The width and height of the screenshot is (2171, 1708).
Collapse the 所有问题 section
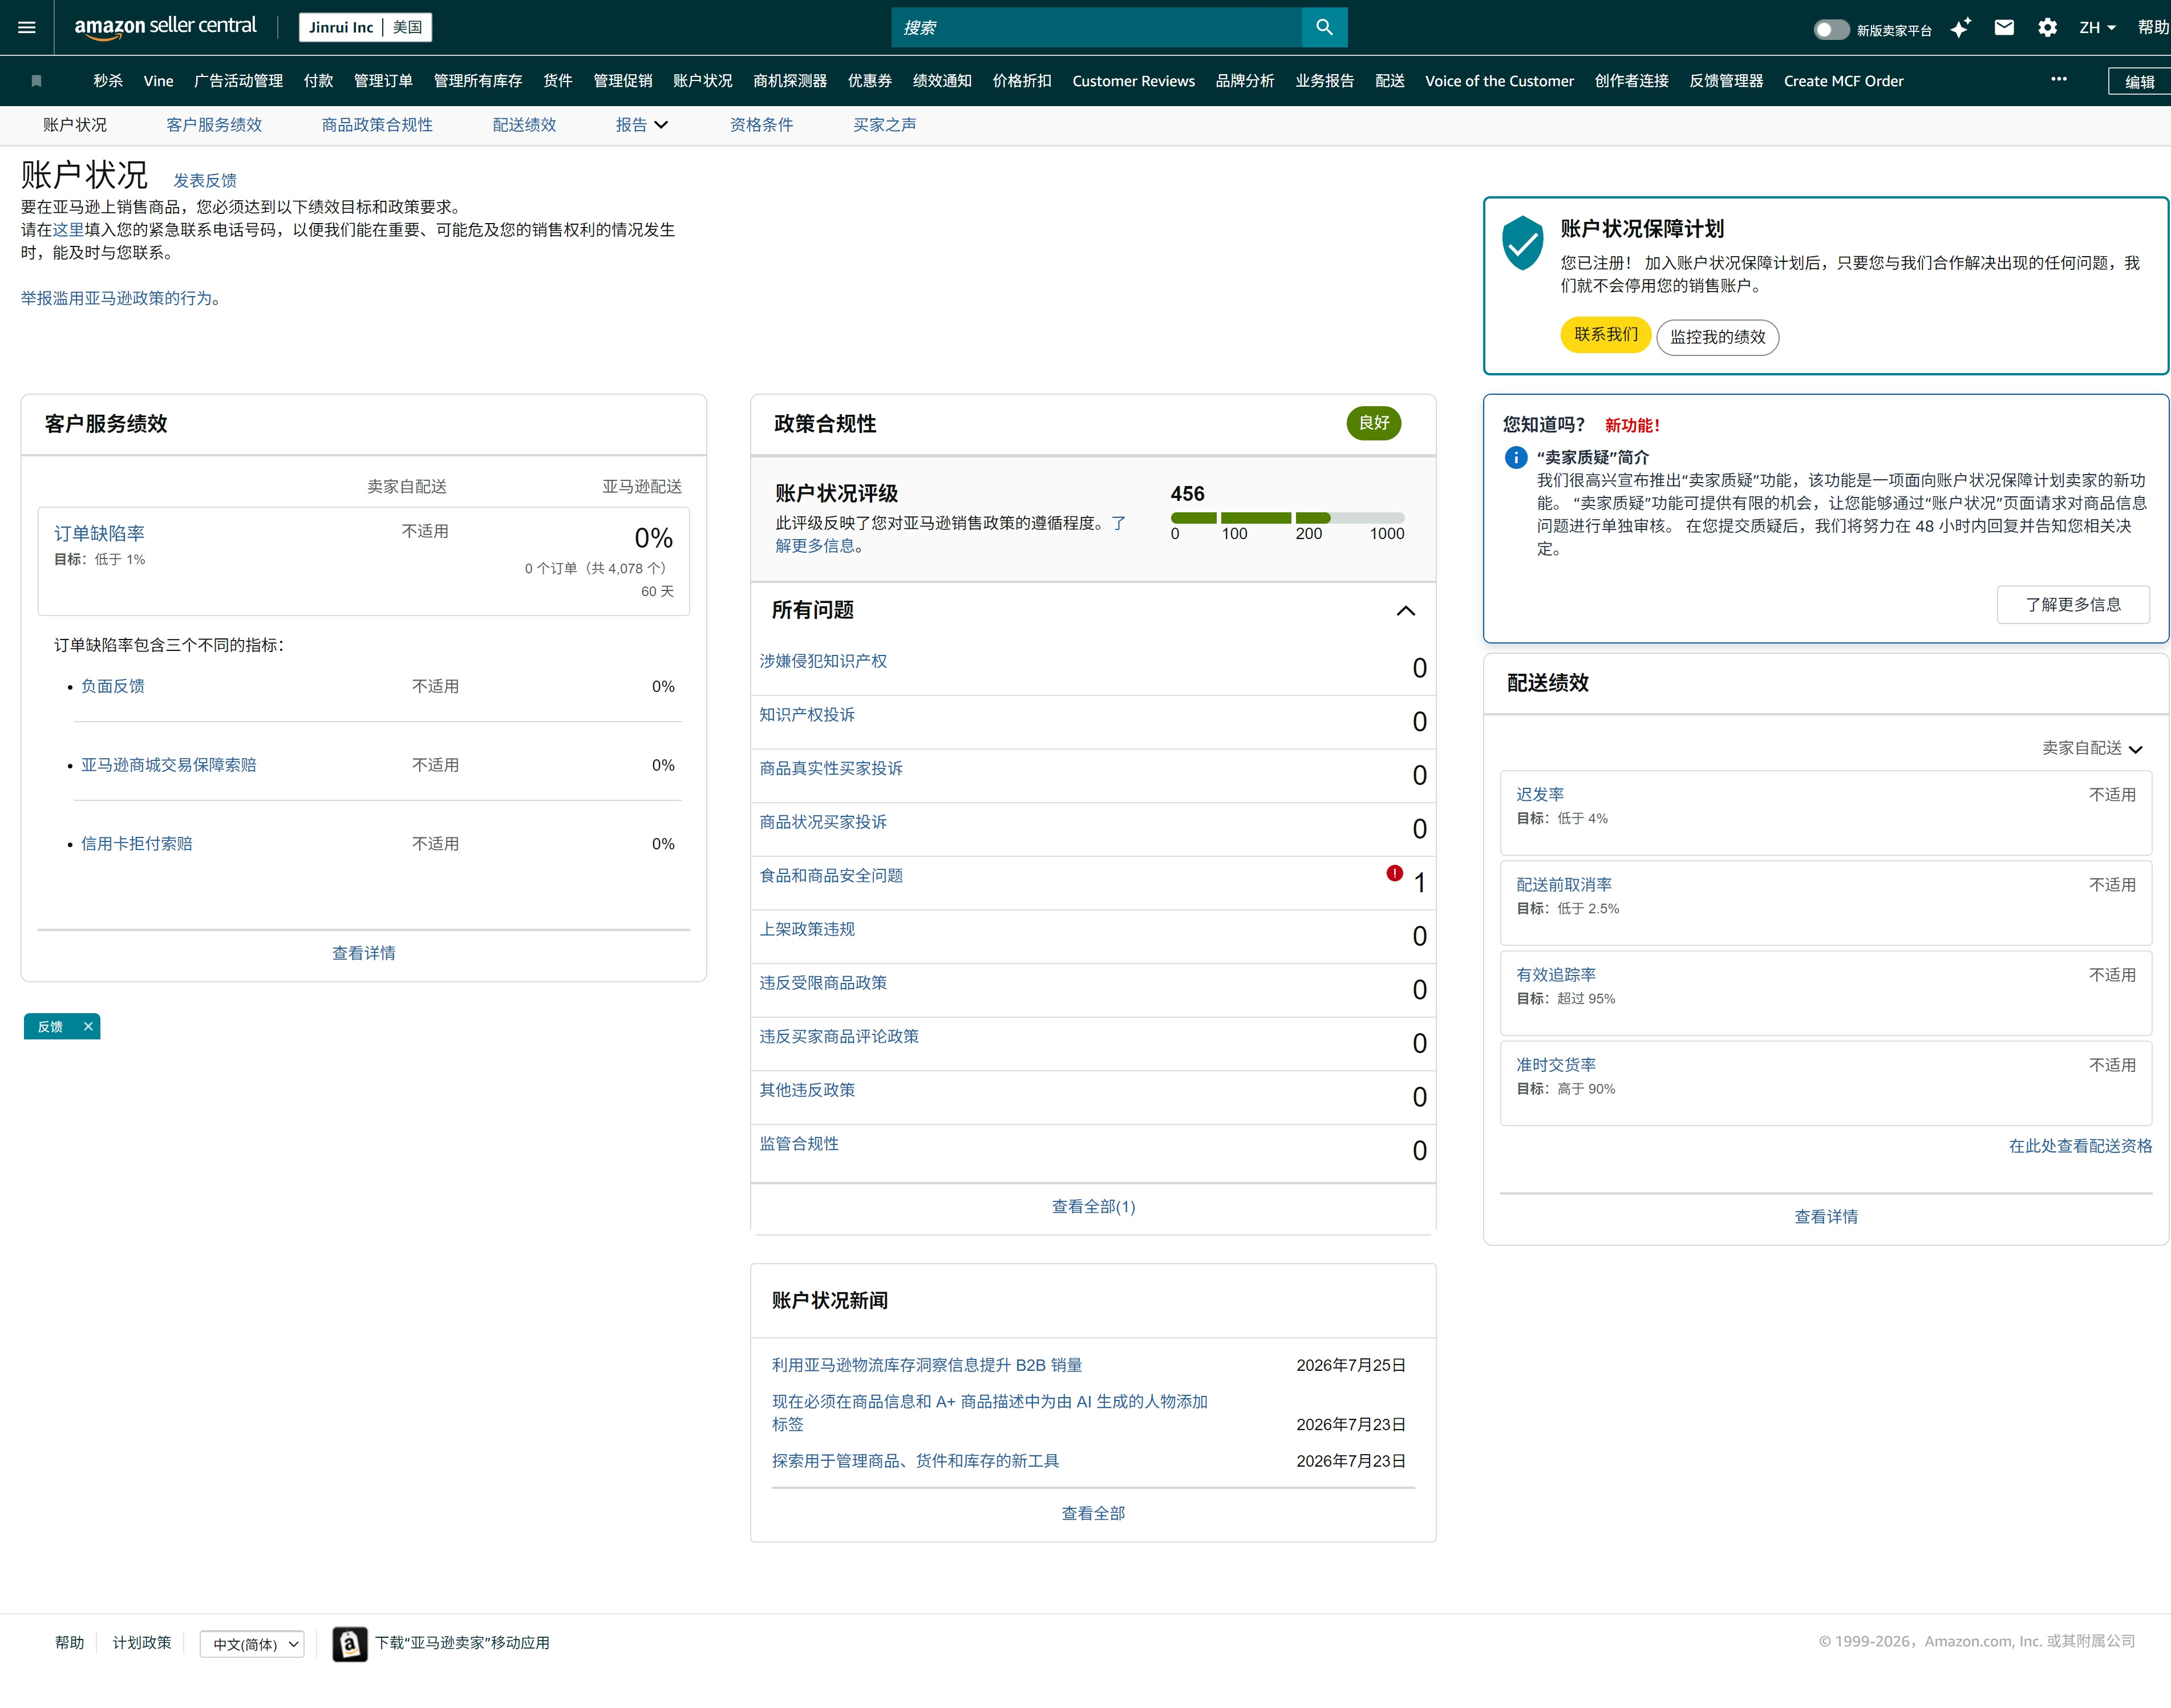[1406, 611]
